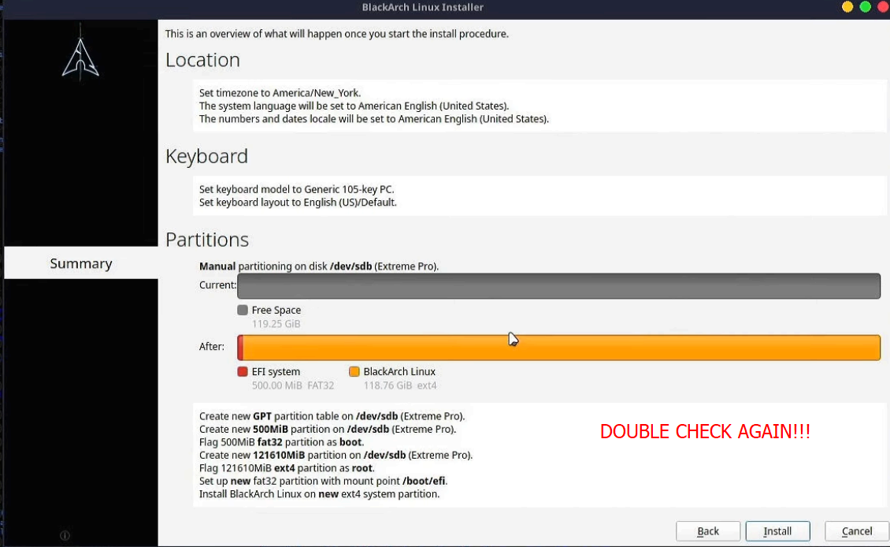Viewport: 890px width, 547px height.
Task: Click the Partitions section heading
Action: point(207,240)
